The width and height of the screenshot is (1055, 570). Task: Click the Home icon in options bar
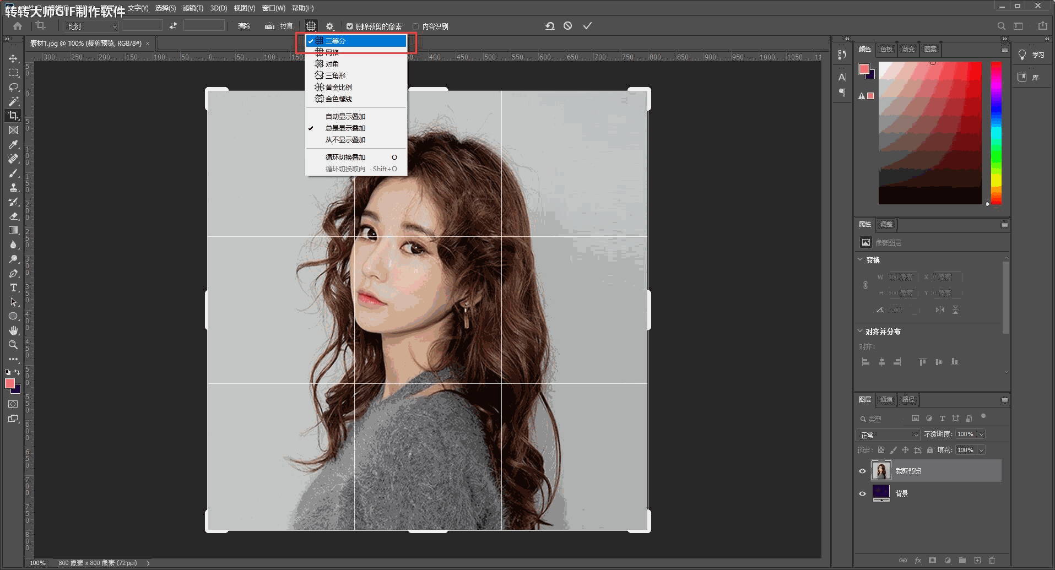(18, 26)
